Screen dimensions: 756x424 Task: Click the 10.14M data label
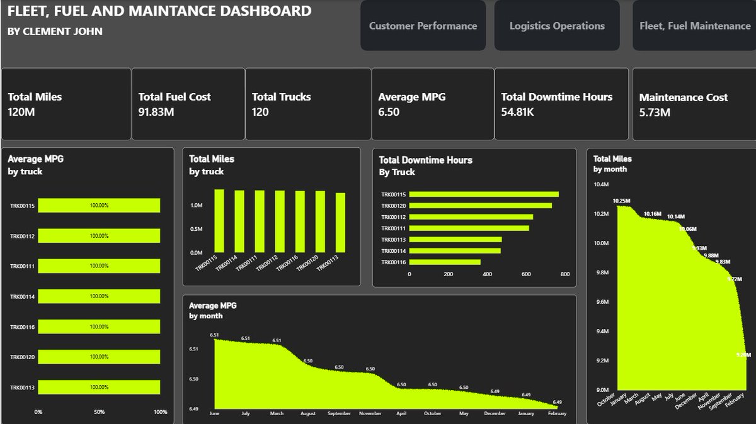tap(676, 216)
